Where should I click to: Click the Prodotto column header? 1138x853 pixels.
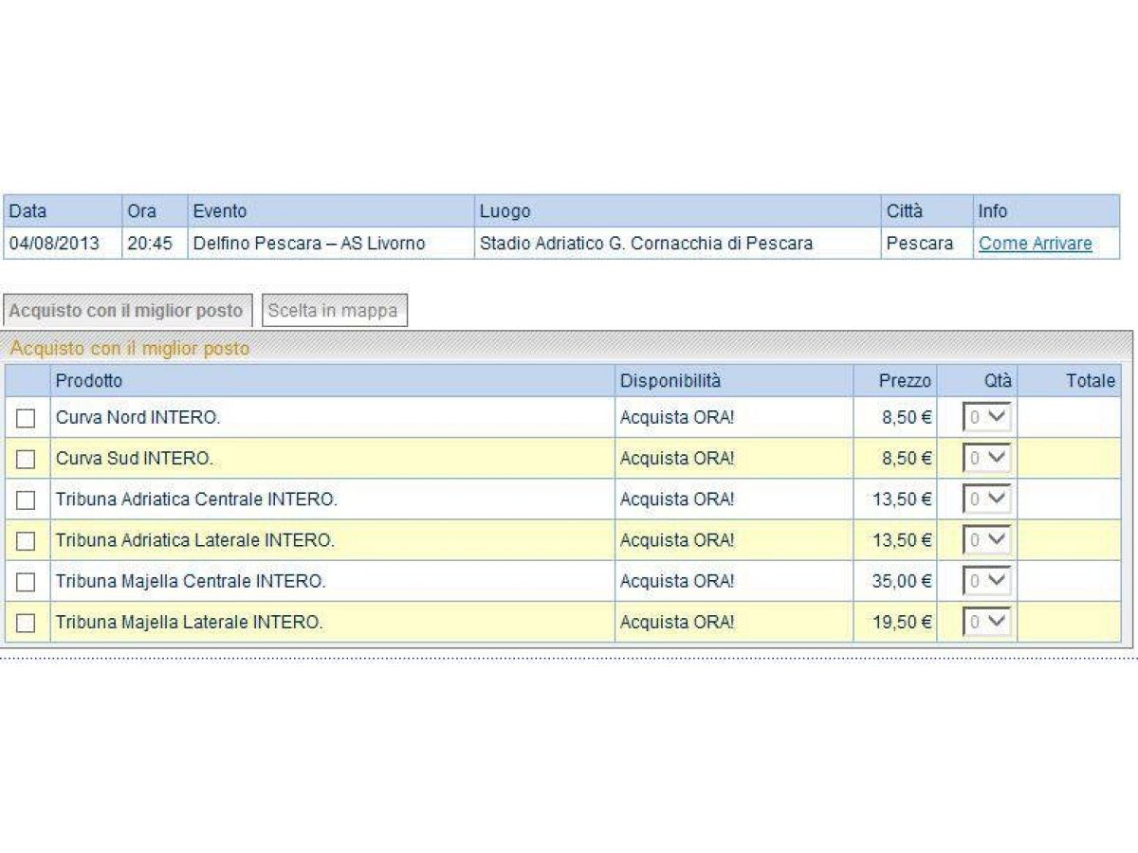tap(89, 381)
